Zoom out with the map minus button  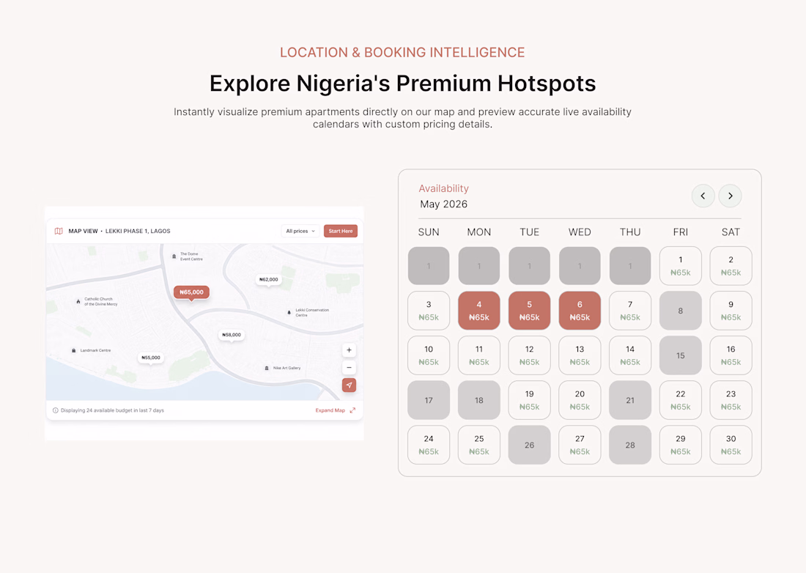(x=349, y=367)
